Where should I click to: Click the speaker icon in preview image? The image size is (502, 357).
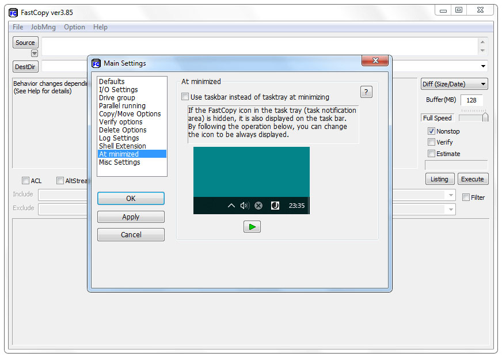point(245,206)
